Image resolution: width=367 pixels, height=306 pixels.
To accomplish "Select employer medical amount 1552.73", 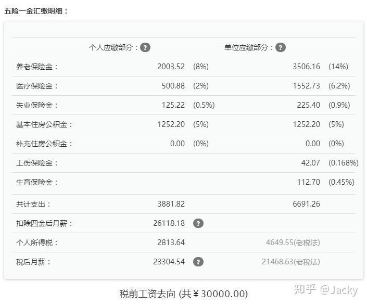I will click(x=306, y=86).
